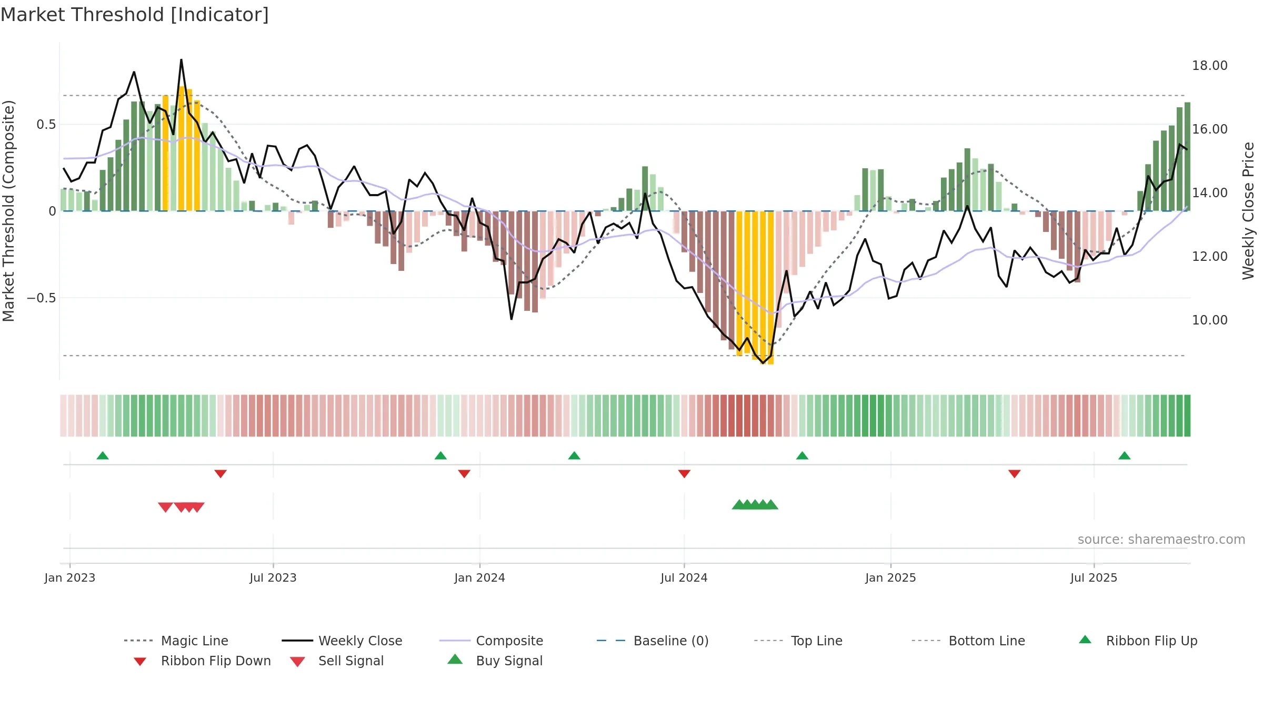Click the 18.00 price axis label
Viewport: 1263px width, 710px height.
(1210, 66)
